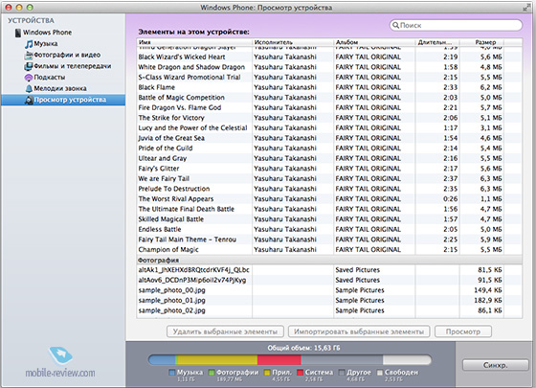Screen dimensions: 536x388
Task: Click the Фильмы и телепередачи icon
Action: click(x=29, y=66)
